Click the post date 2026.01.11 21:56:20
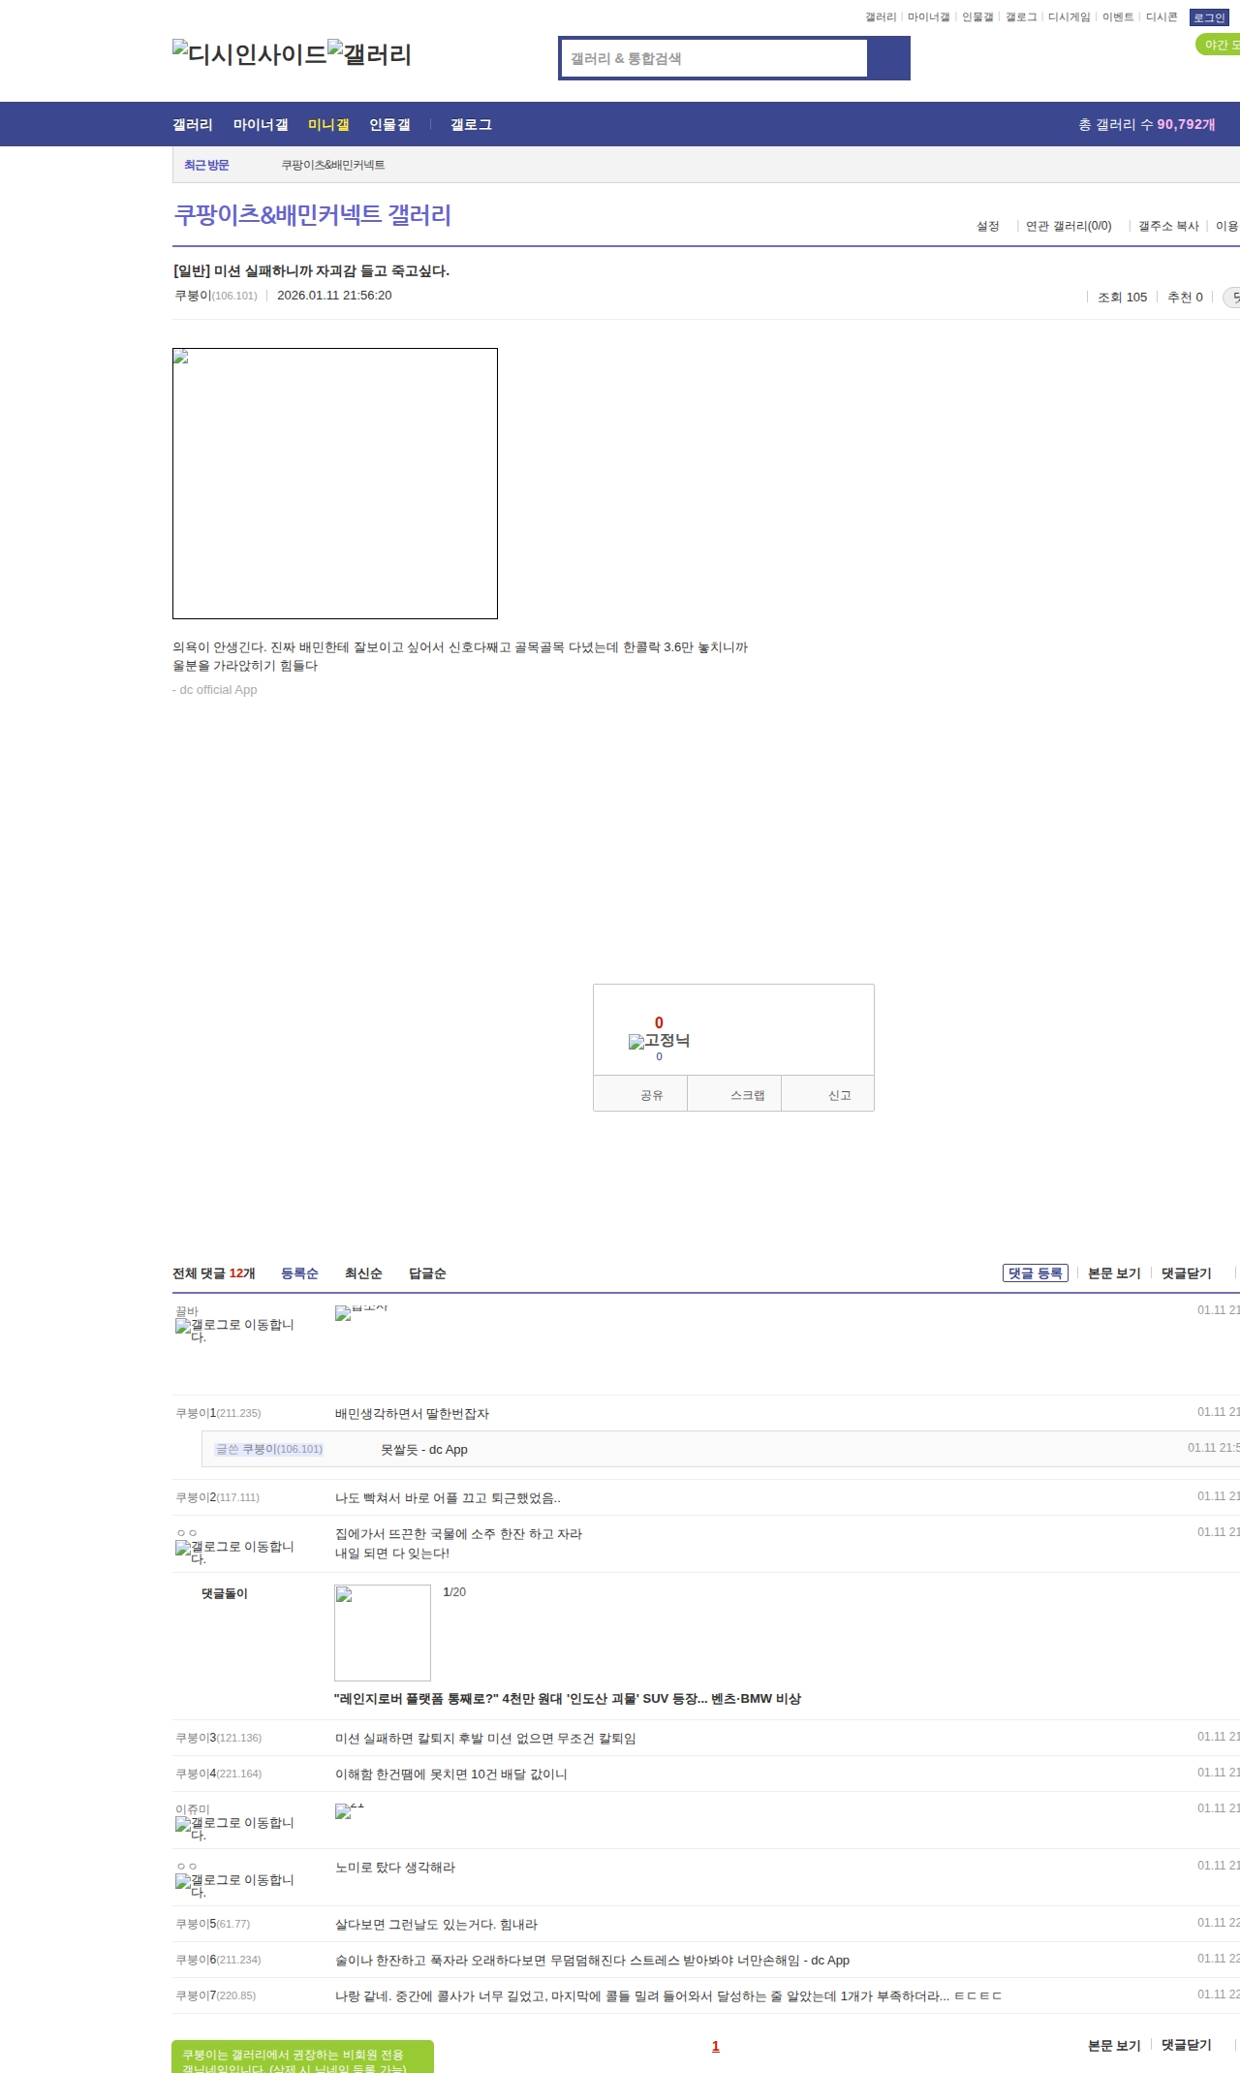This screenshot has height=2073, width=1240. (x=334, y=296)
